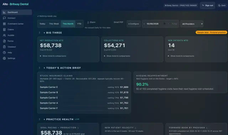Screen dimensions: 228x135
Task: Grab the Big Three section drag handle
Action: 40,33
